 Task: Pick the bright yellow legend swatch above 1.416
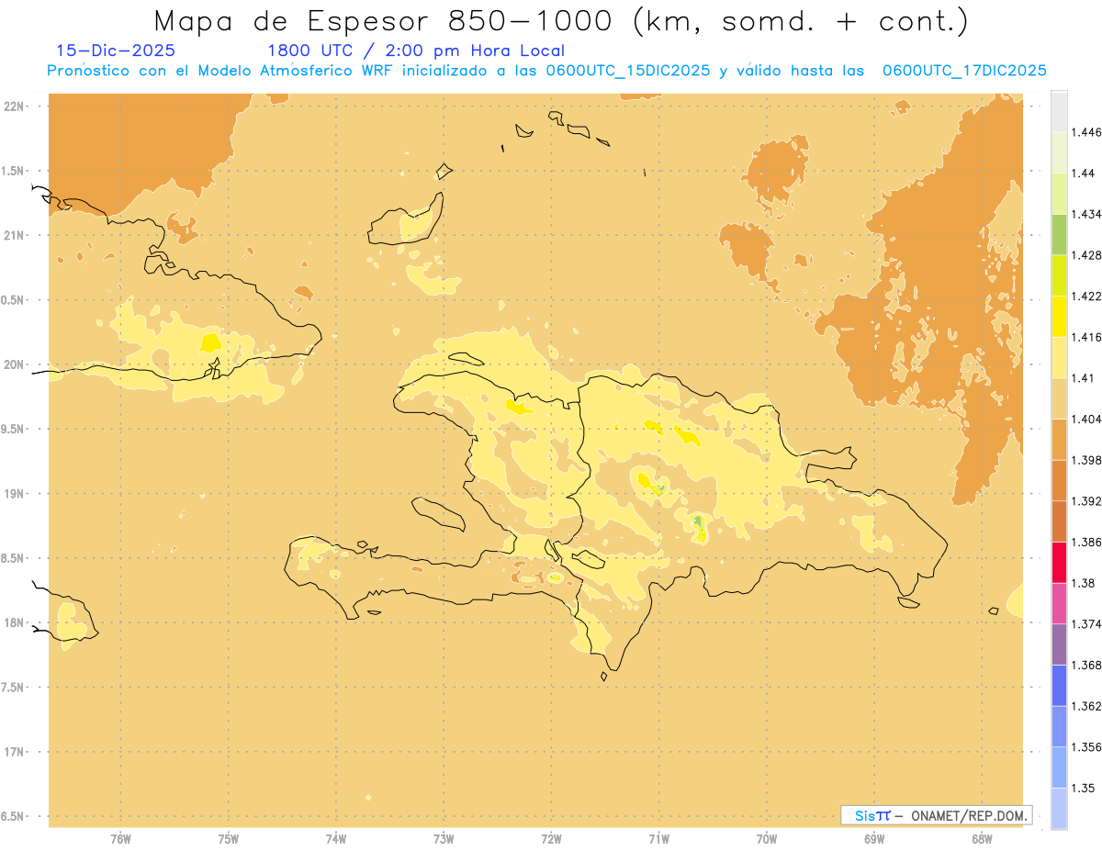click(1059, 316)
